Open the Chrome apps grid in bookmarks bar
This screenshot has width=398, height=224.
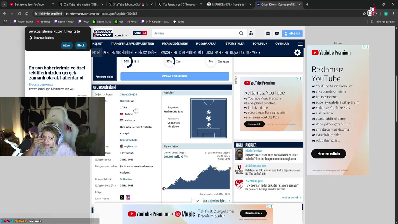[x=5, y=22]
